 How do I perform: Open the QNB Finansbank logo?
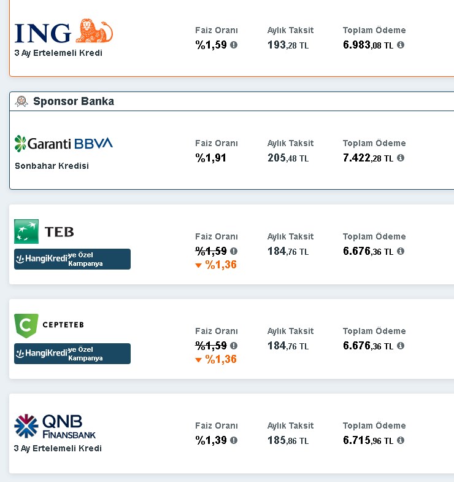tap(55, 426)
